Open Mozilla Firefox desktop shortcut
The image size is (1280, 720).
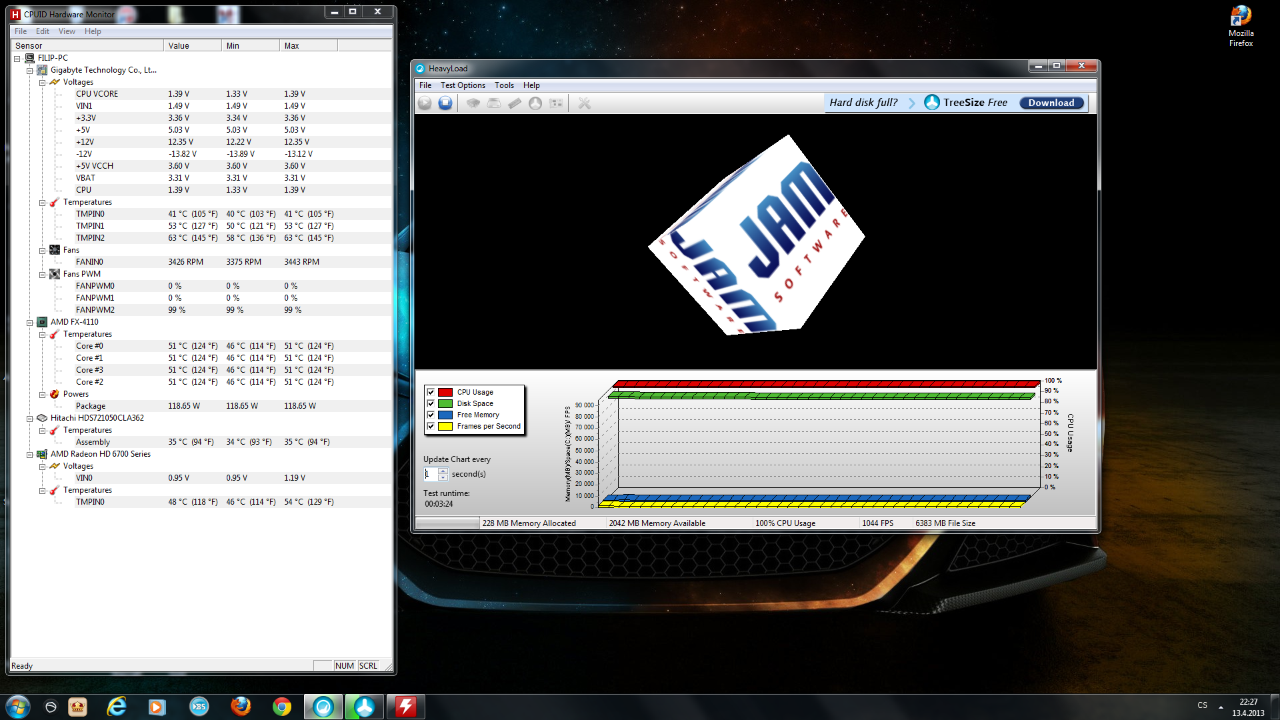point(1241,26)
